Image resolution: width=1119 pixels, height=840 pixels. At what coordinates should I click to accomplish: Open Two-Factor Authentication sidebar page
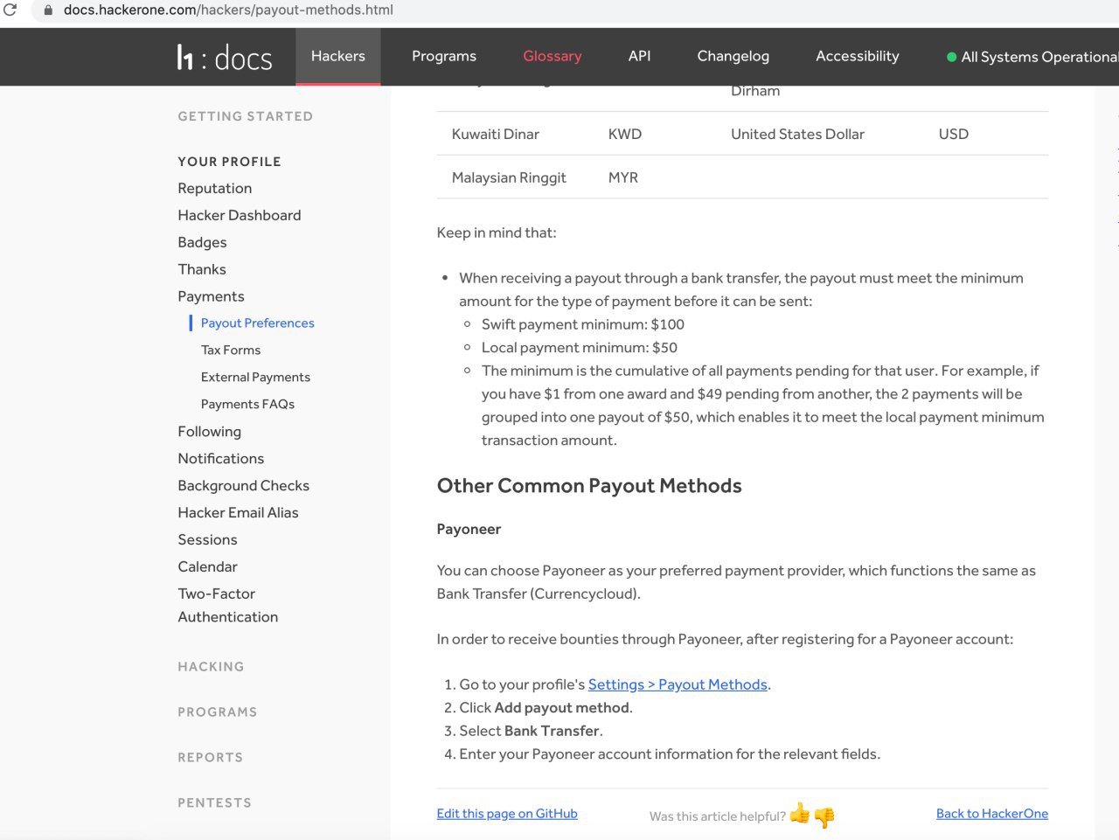(x=228, y=606)
